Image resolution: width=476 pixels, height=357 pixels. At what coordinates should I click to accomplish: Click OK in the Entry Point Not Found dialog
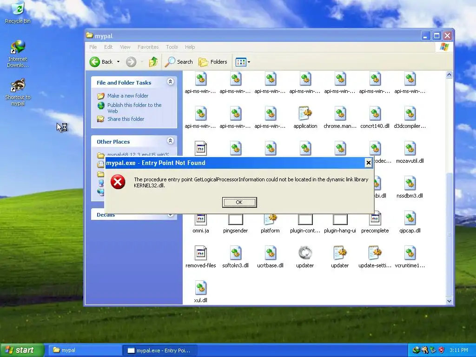[239, 202]
